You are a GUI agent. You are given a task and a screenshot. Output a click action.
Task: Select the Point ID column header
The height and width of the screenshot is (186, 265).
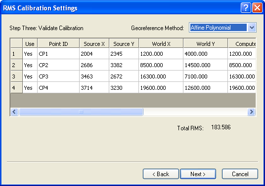[x=58, y=44]
